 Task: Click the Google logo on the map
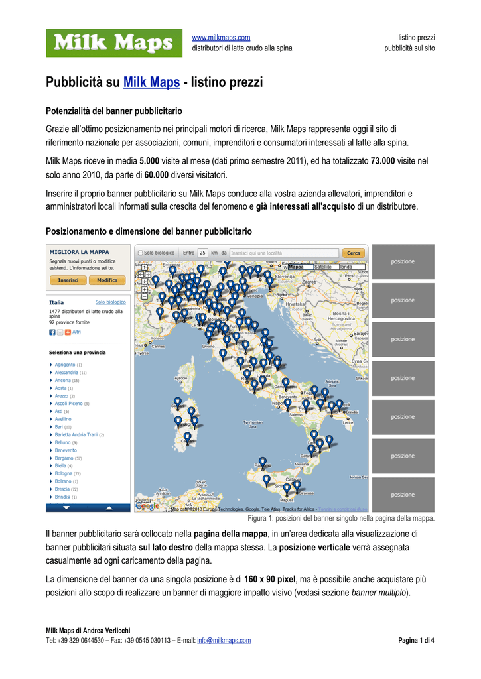click(147, 505)
